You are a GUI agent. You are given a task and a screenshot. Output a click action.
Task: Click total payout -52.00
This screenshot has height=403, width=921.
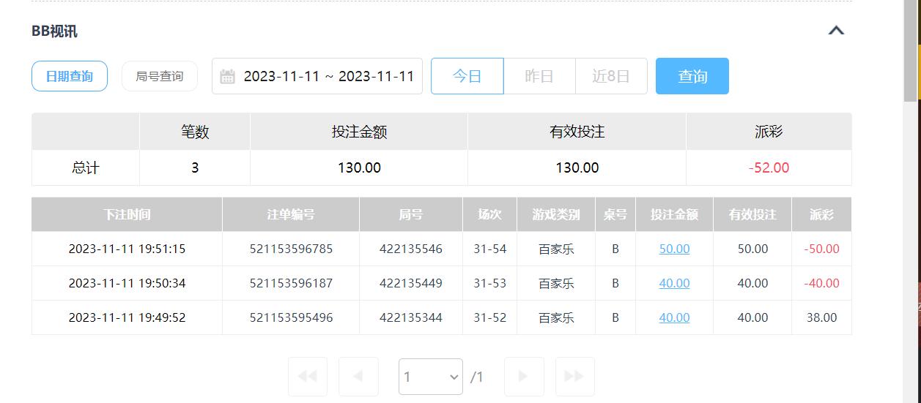point(769,167)
